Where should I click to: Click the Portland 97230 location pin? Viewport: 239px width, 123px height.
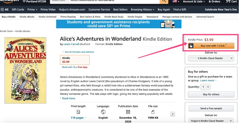pos(24,1)
